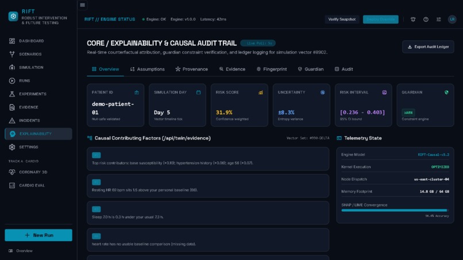Open the Evidence sidebar item
This screenshot has height=260, width=463.
point(38,107)
